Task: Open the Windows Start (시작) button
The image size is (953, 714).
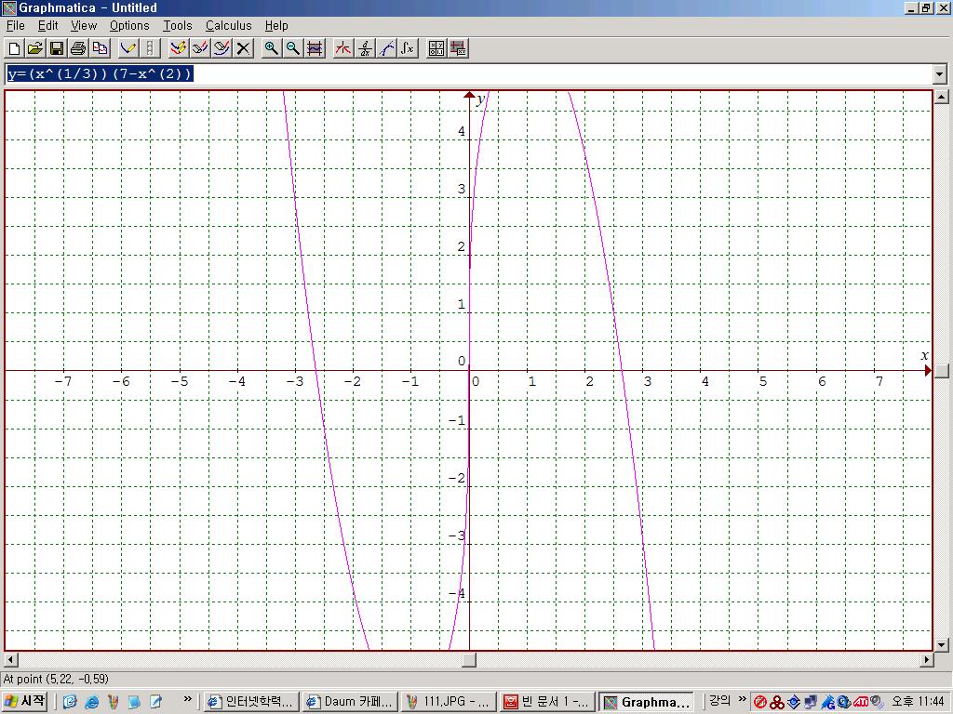Action: (24, 702)
